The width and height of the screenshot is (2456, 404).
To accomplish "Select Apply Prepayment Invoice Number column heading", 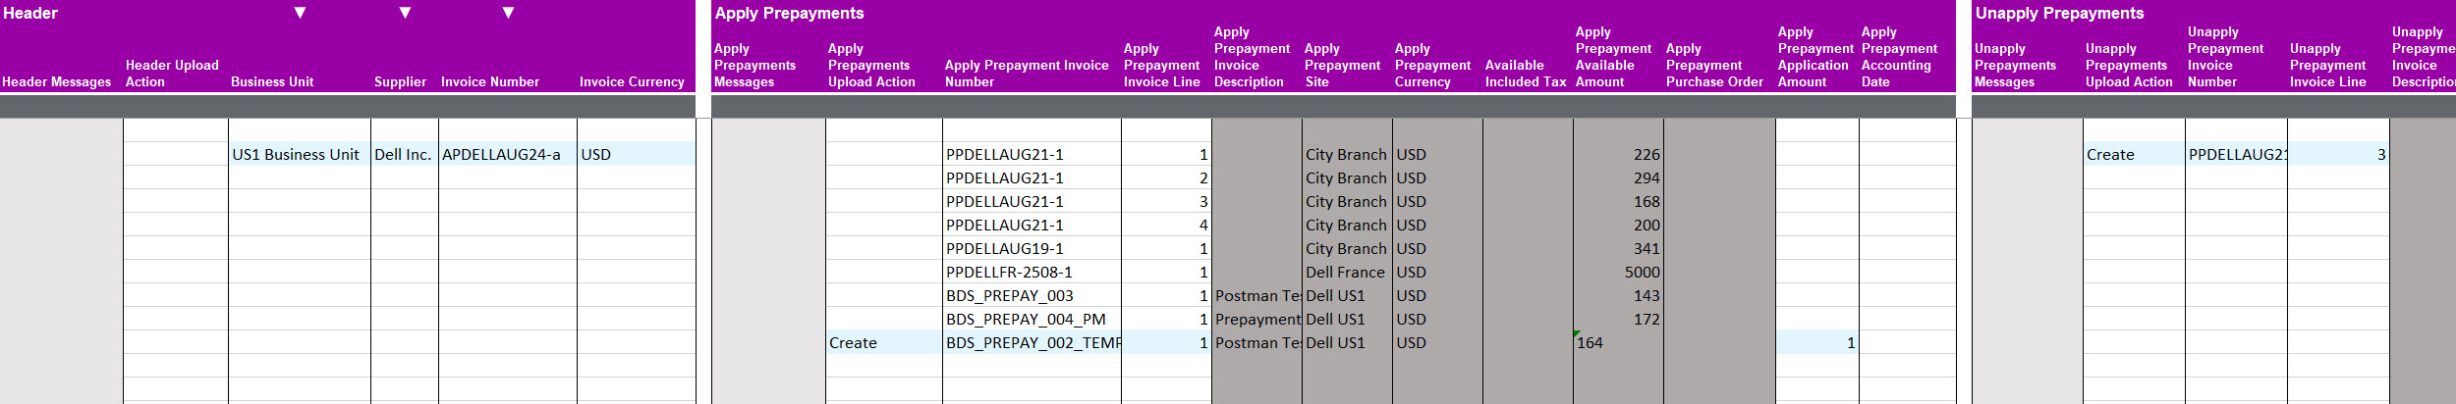I will tap(1027, 74).
